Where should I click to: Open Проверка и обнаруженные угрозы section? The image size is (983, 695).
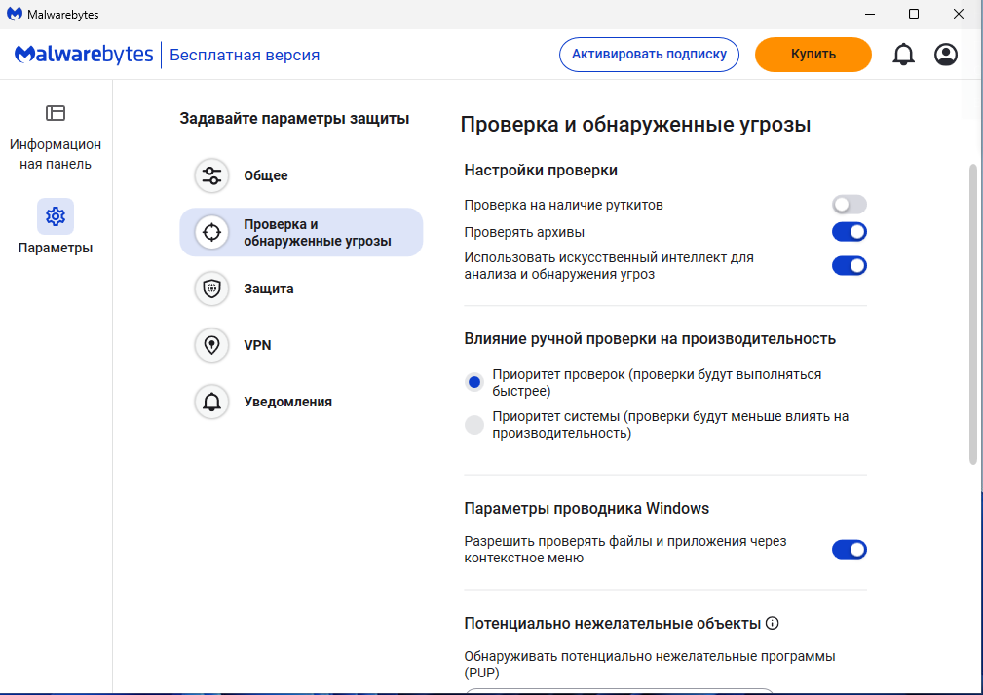tap(301, 232)
